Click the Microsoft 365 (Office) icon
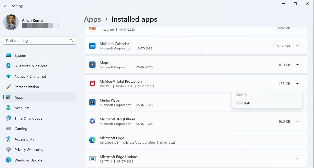This screenshot has height=168, width=314. 92,121
